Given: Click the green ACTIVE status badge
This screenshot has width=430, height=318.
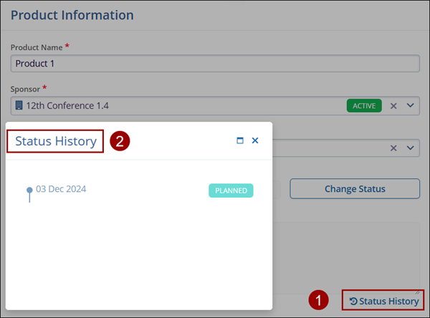Looking at the screenshot, I should [363, 106].
